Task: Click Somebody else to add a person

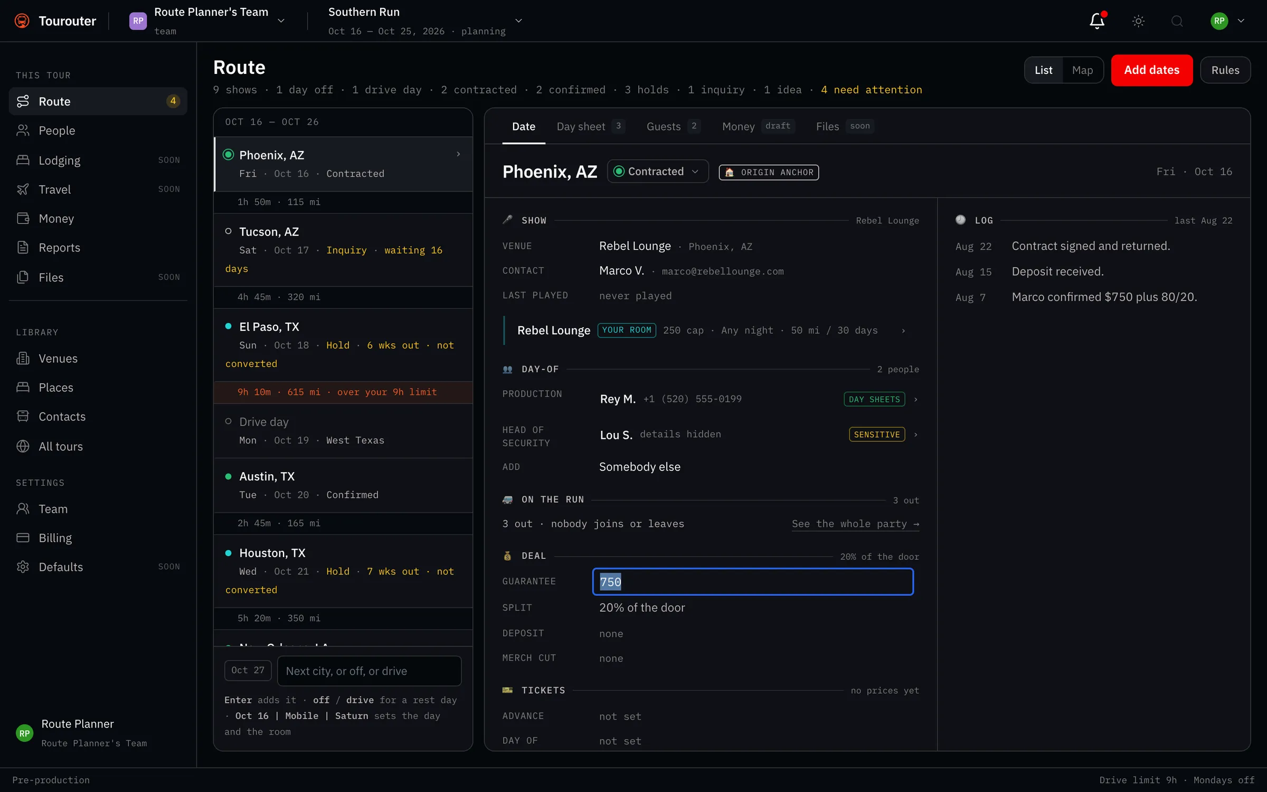Action: click(x=639, y=467)
